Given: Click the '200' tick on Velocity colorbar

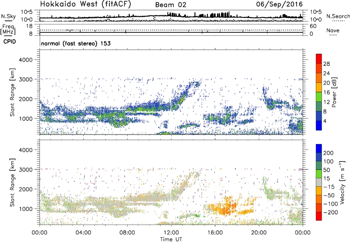Looking at the screenshot, I should point(329,153).
